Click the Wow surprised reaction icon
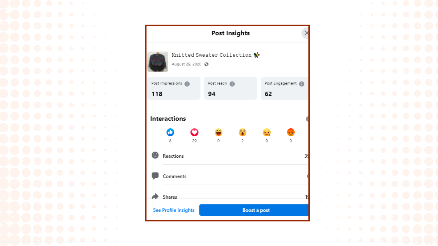This screenshot has height=246, width=438. 243,132
